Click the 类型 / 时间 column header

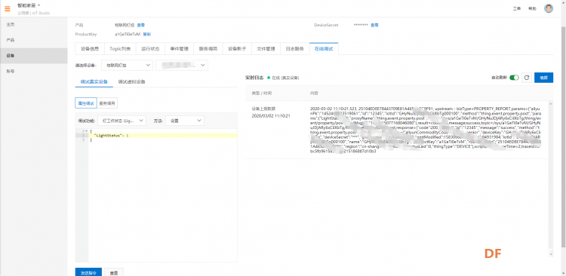(262, 93)
